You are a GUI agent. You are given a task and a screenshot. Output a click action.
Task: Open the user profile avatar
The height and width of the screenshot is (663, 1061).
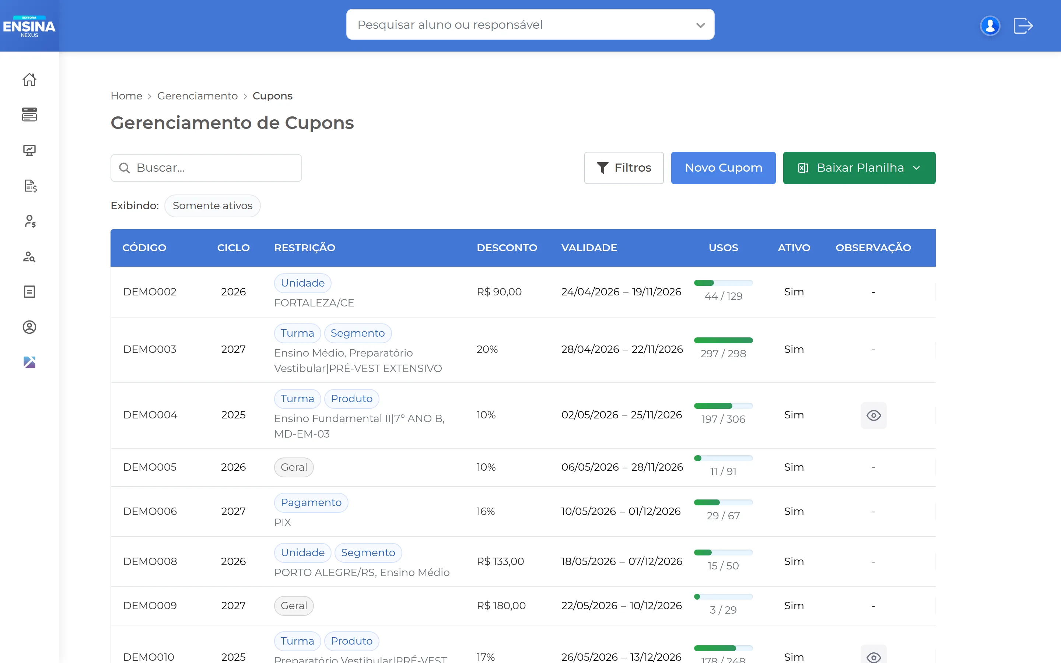[x=990, y=25]
